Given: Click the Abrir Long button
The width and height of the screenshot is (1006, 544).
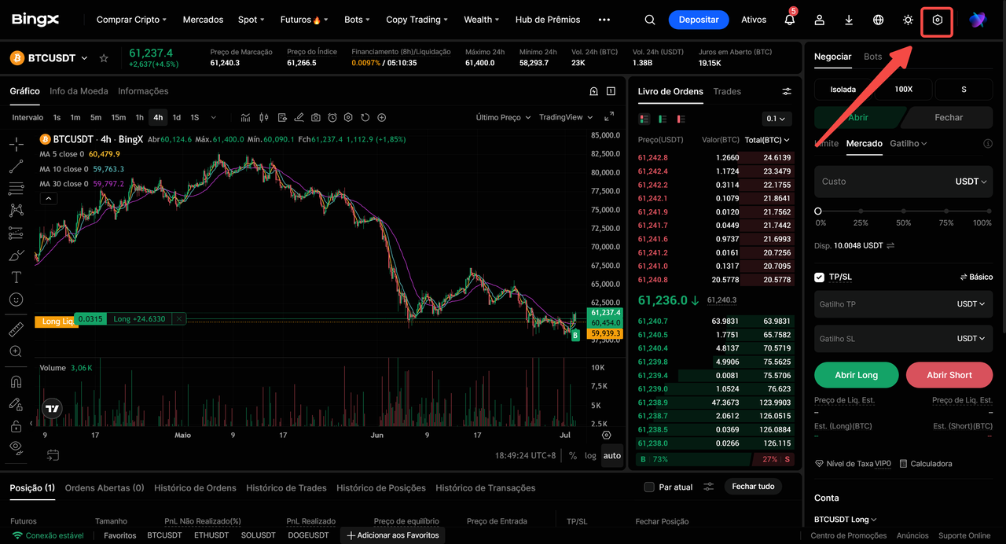Looking at the screenshot, I should [857, 375].
